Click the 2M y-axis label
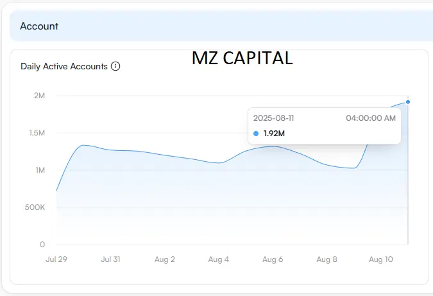The width and height of the screenshot is (433, 296). [x=39, y=96]
